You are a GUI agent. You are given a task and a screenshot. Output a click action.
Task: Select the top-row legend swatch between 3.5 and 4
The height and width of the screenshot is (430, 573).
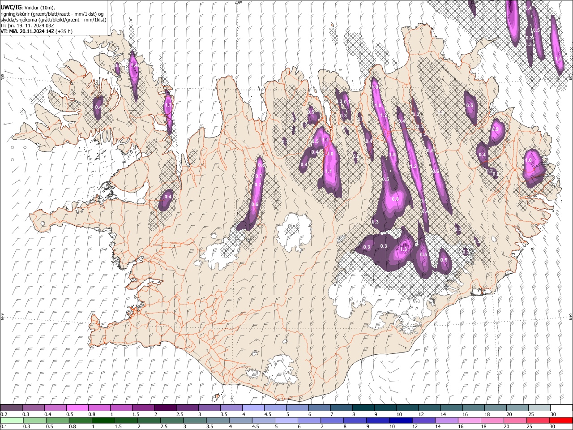[x=231, y=408]
